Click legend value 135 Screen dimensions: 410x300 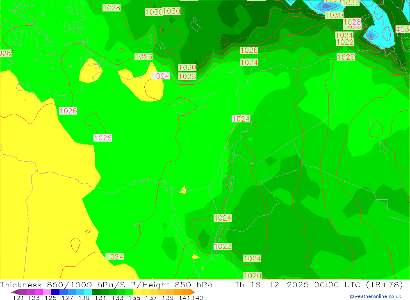pyautogui.click(x=134, y=298)
